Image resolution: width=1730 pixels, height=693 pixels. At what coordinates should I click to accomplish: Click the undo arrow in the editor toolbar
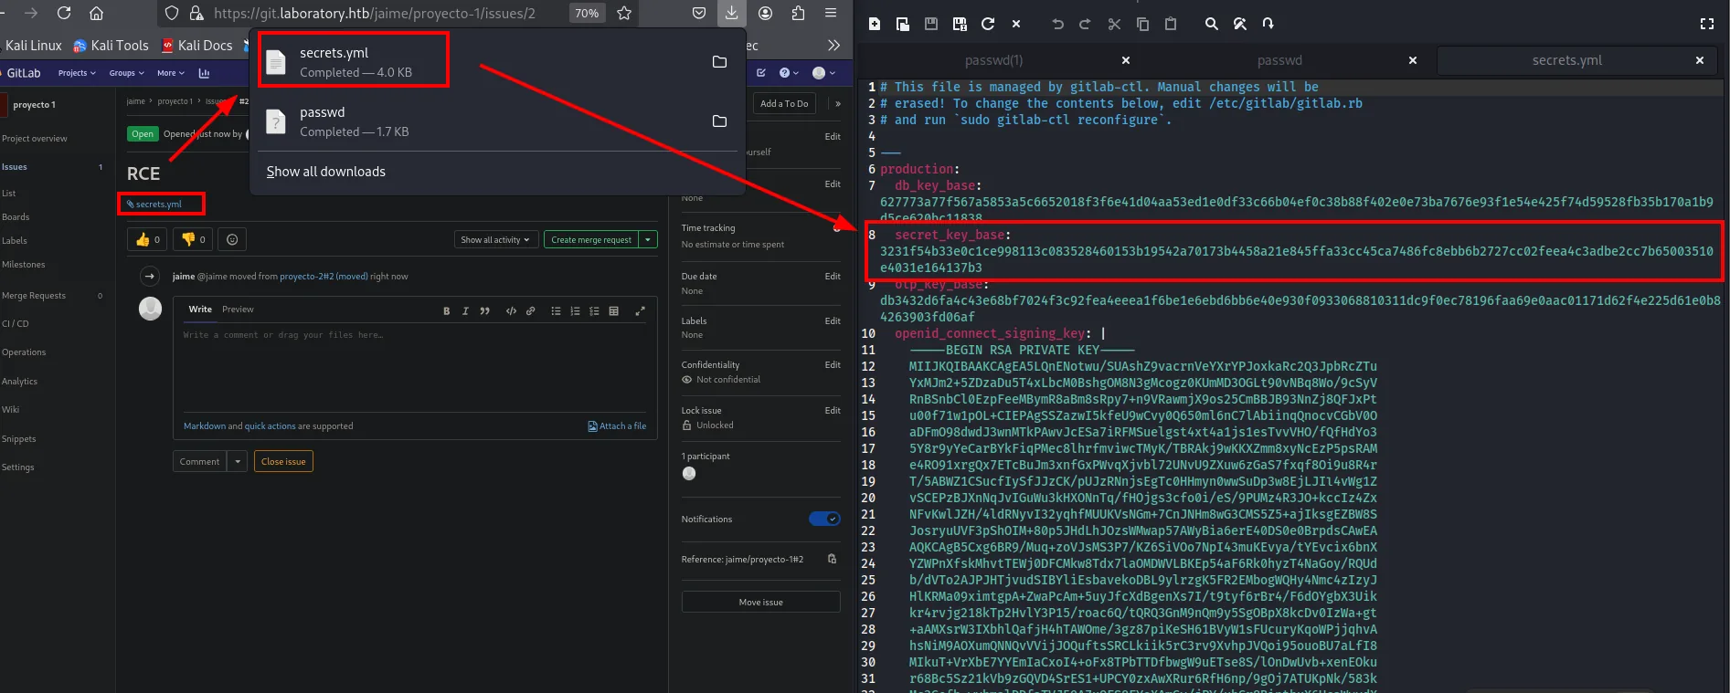pyautogui.click(x=1057, y=24)
